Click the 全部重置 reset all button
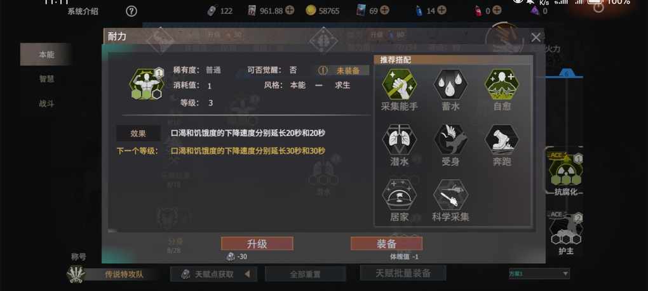The image size is (648, 291). pyautogui.click(x=305, y=274)
